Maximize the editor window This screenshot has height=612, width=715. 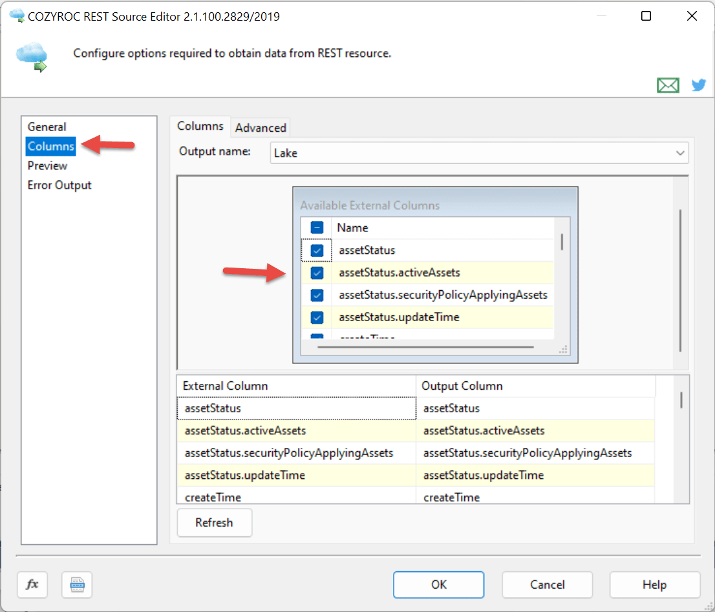646,16
